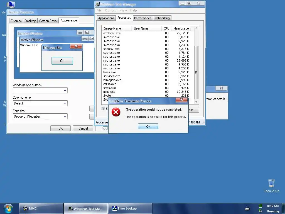Click OK in the error dialog
This screenshot has width=285, height=214.
[x=148, y=127]
